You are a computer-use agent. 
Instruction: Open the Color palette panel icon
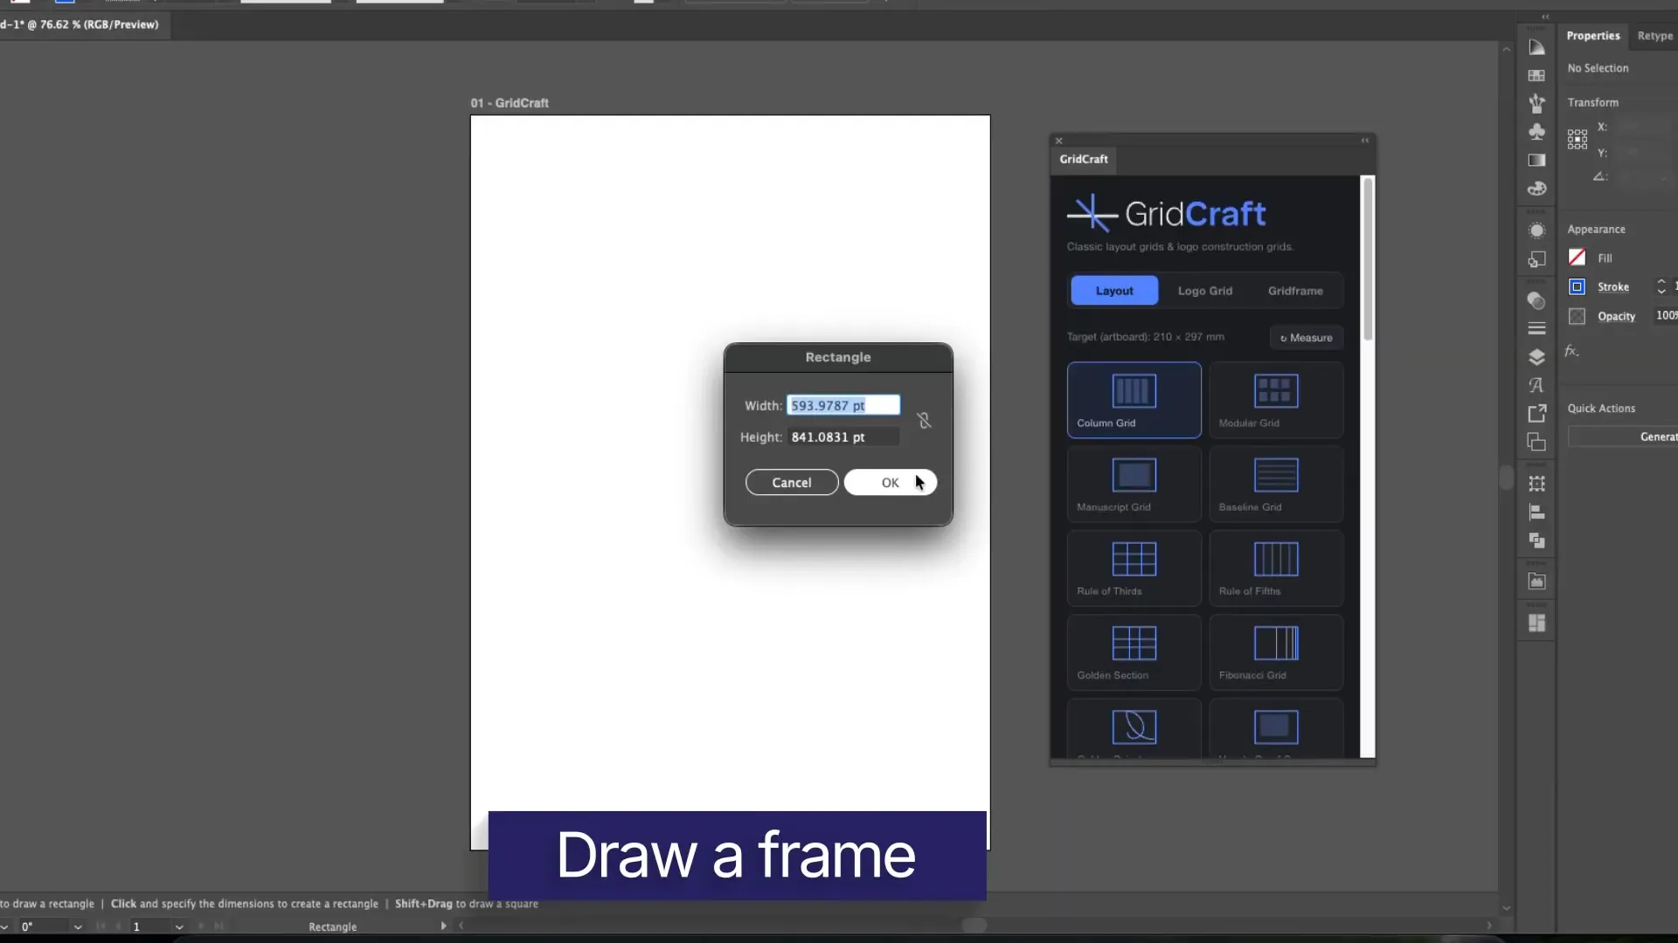(1536, 189)
